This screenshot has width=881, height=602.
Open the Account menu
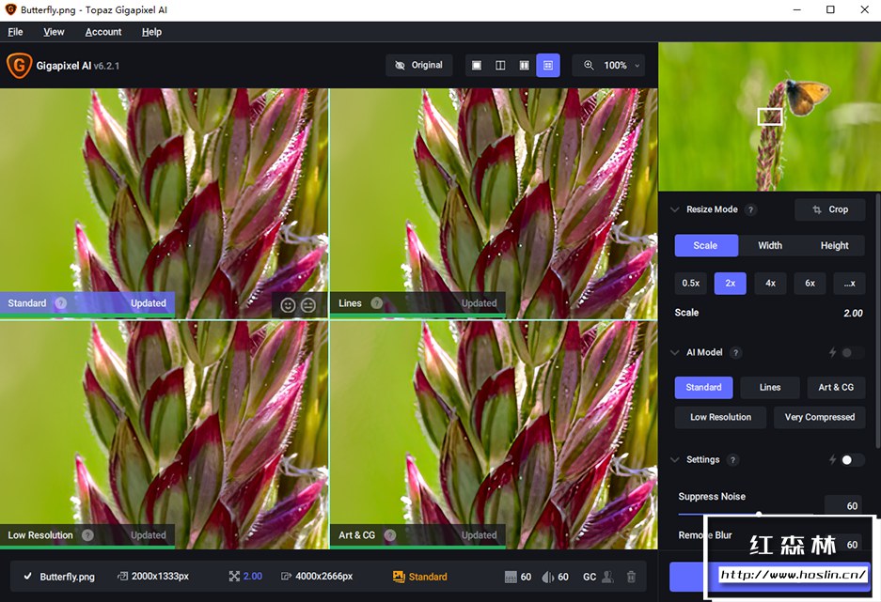point(102,32)
